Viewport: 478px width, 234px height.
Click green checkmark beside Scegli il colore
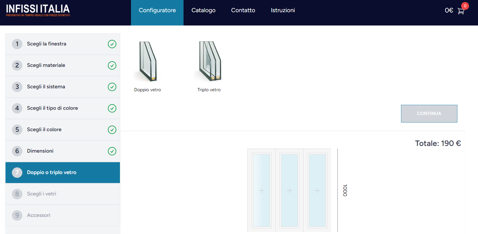(112, 130)
